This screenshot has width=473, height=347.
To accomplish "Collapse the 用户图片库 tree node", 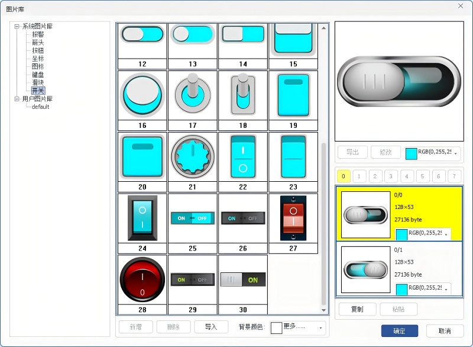I will [17, 99].
